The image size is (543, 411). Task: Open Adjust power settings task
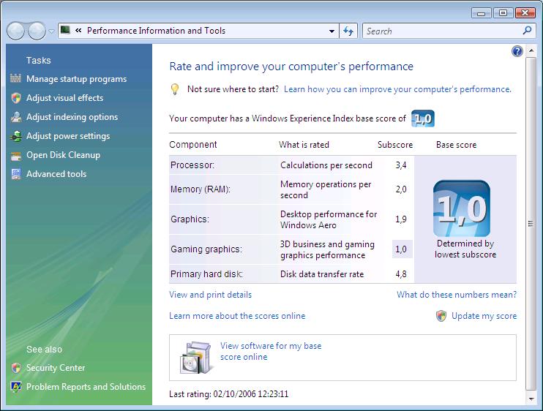68,136
